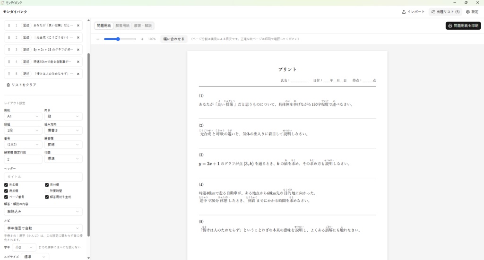The width and height of the screenshot is (484, 260).
Task: Click the インポート button
Action: coord(413,12)
